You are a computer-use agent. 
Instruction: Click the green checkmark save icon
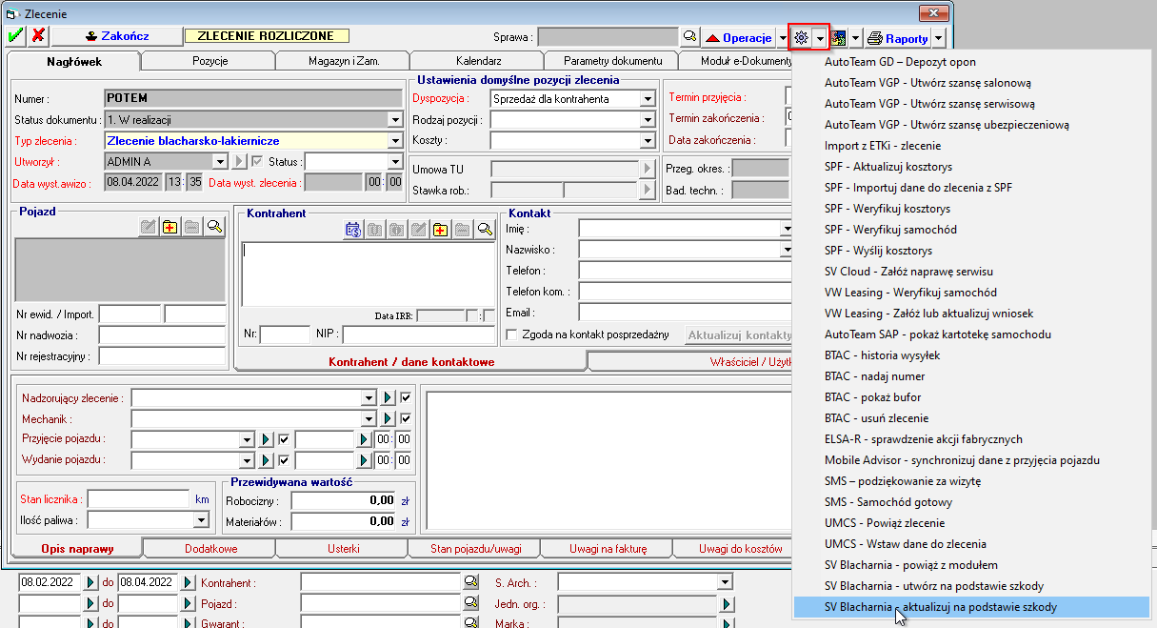[x=15, y=36]
